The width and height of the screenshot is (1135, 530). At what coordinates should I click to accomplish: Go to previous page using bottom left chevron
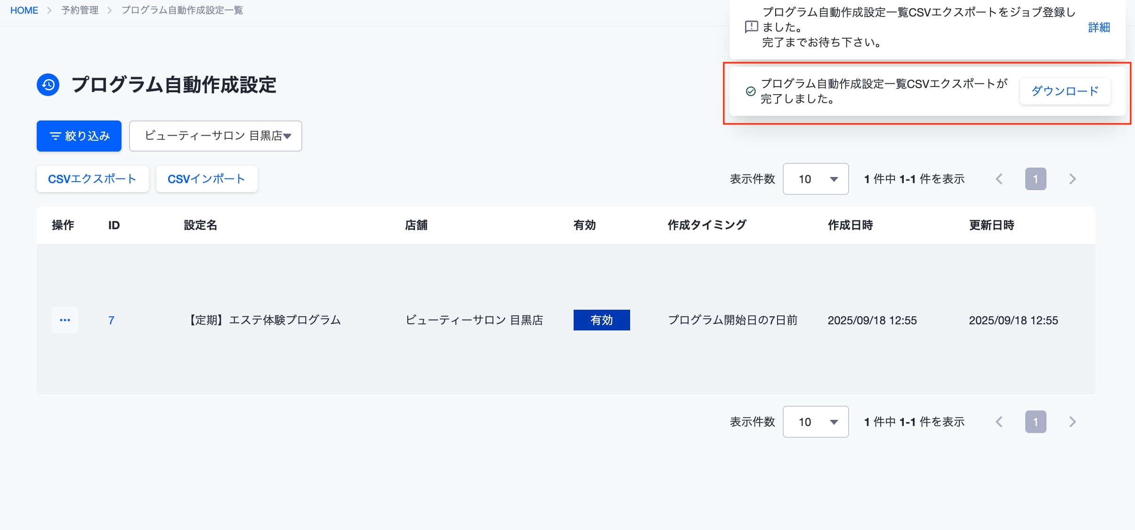coord(999,422)
